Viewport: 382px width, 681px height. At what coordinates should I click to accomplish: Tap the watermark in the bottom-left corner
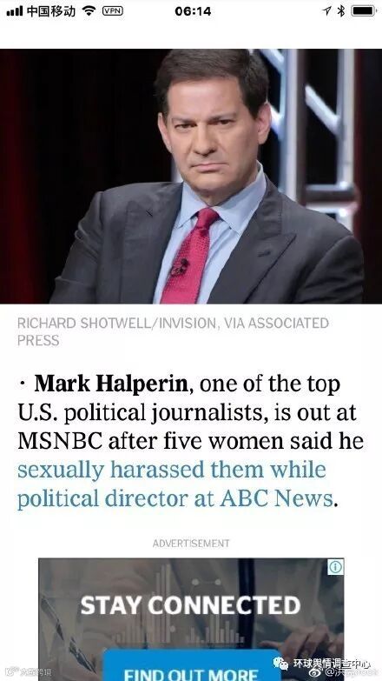coord(27,672)
